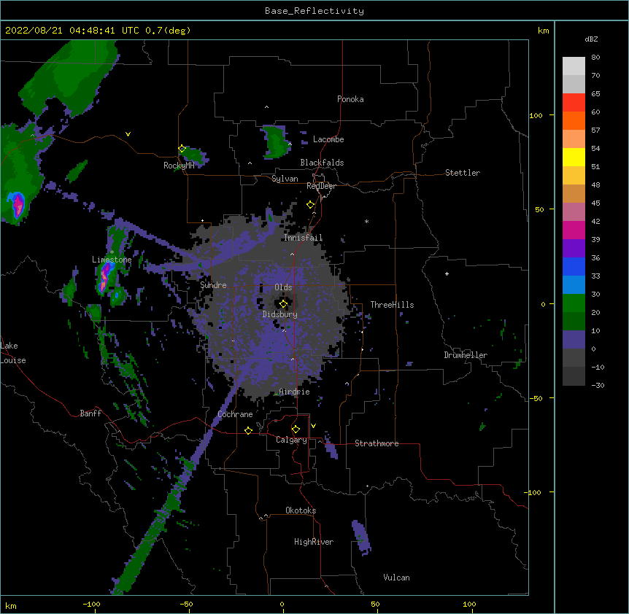Click the Limestone label
Image resolution: width=629 pixels, height=614 pixels.
click(x=112, y=260)
